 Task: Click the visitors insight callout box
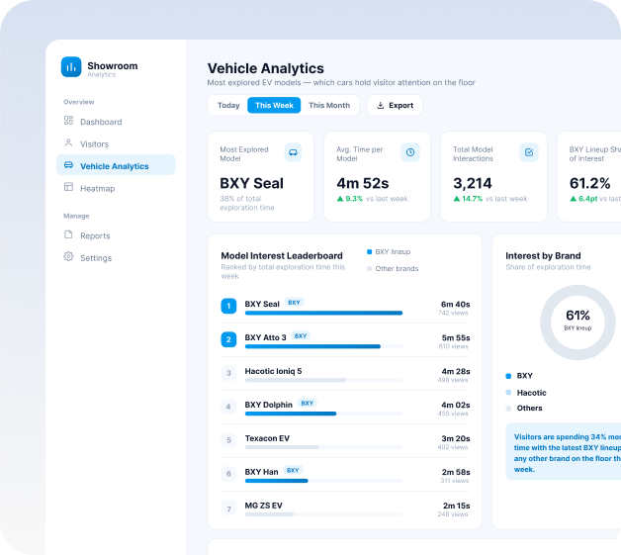tap(564, 451)
